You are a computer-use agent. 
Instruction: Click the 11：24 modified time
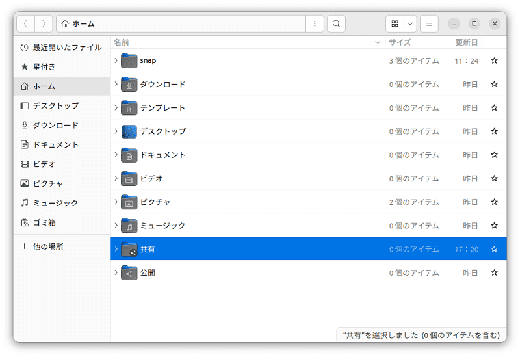click(x=467, y=61)
